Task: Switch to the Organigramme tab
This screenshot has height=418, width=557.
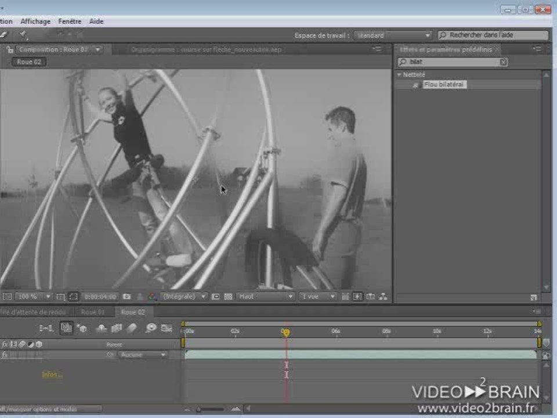Action: click(x=206, y=49)
